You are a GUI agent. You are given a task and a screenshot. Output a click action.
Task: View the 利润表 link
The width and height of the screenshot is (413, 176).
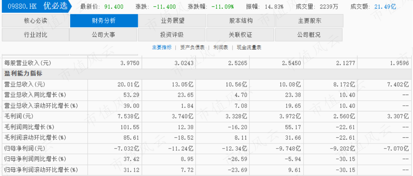[221, 47]
